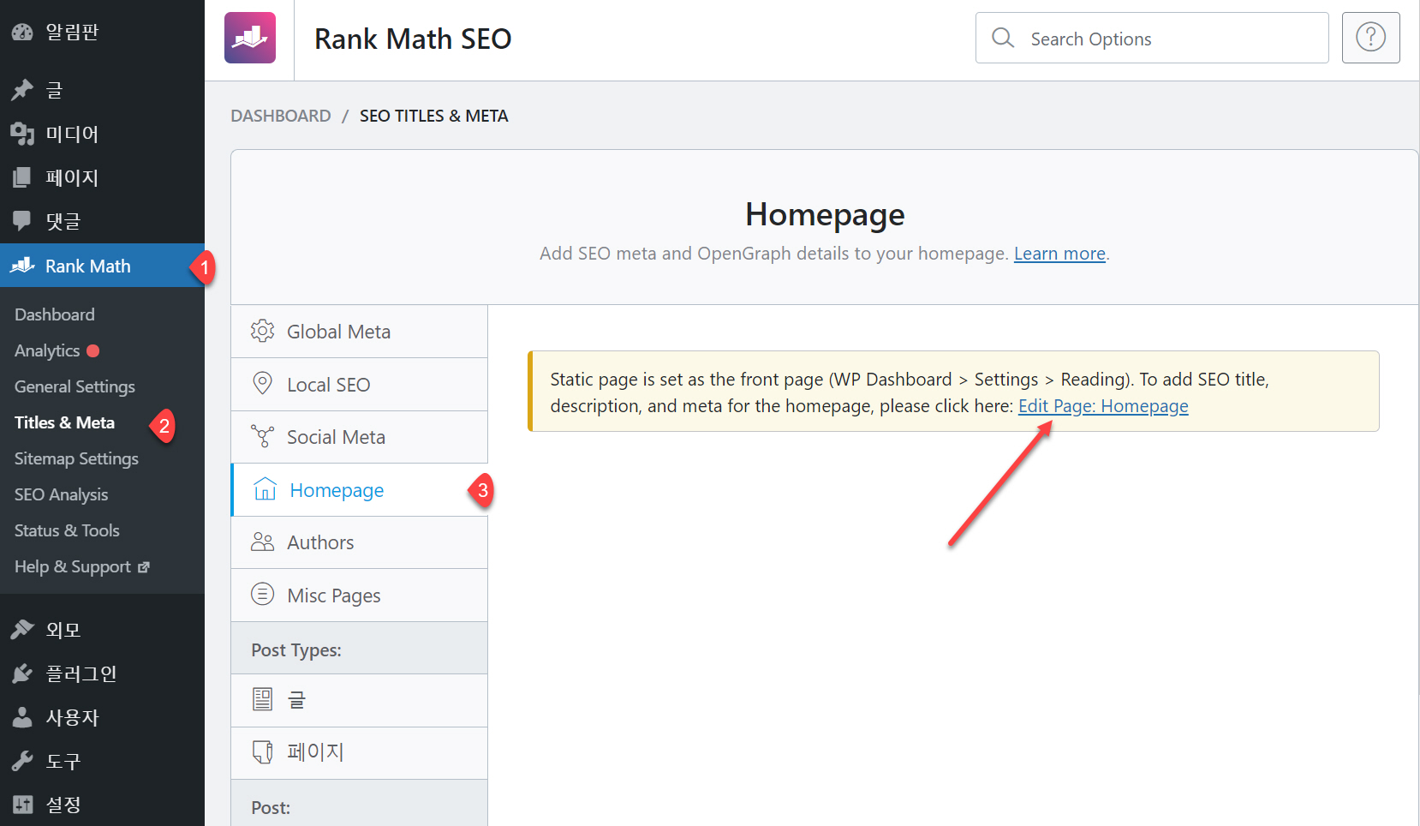
Task: Open the 플러그인 menu label
Action: (x=81, y=673)
